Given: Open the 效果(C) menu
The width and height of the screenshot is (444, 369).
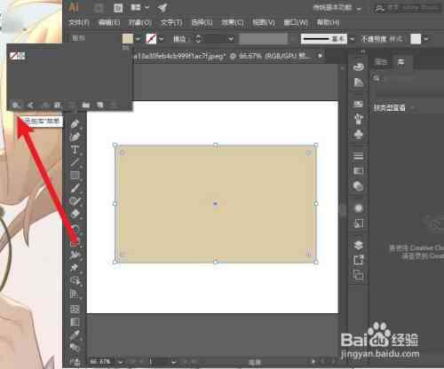Looking at the screenshot, I should coord(233,23).
